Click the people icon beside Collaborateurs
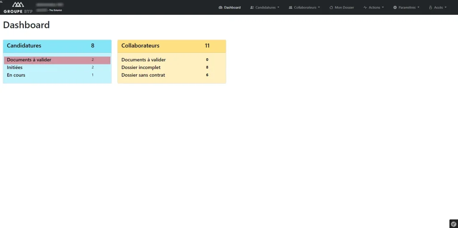The image size is (458, 228). point(291,8)
